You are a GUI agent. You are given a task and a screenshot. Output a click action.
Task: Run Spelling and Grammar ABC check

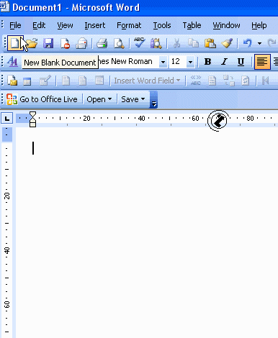click(140, 43)
